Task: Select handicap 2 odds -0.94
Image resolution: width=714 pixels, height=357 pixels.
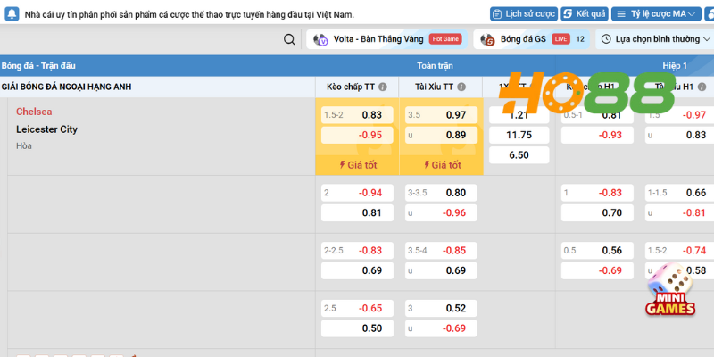Action: [x=357, y=193]
